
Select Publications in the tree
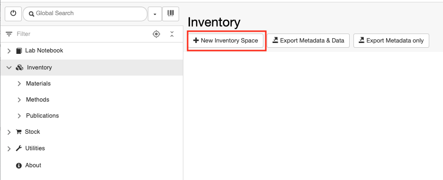pyautogui.click(x=42, y=116)
